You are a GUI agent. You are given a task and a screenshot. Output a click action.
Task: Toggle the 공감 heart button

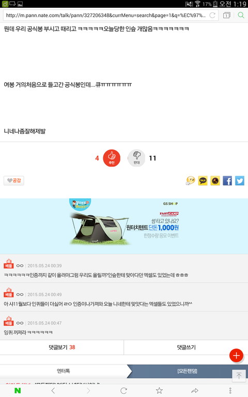tap(14, 180)
